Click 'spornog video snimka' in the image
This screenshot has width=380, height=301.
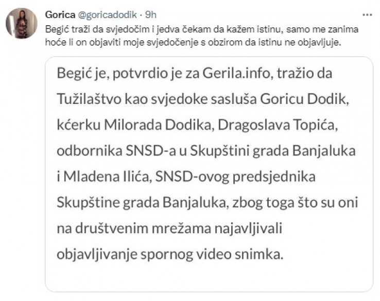pos(212,255)
